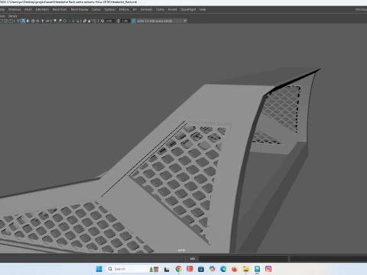The height and width of the screenshot is (275, 367).
Task: Open the Surfaces menu
Action: point(110,9)
